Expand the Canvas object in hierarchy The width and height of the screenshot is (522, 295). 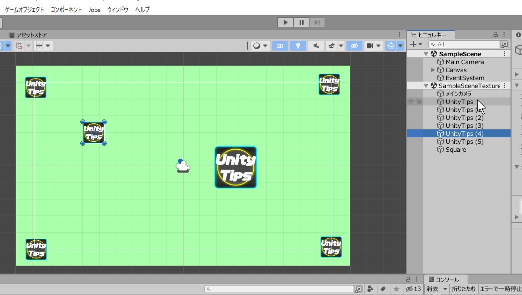(433, 70)
